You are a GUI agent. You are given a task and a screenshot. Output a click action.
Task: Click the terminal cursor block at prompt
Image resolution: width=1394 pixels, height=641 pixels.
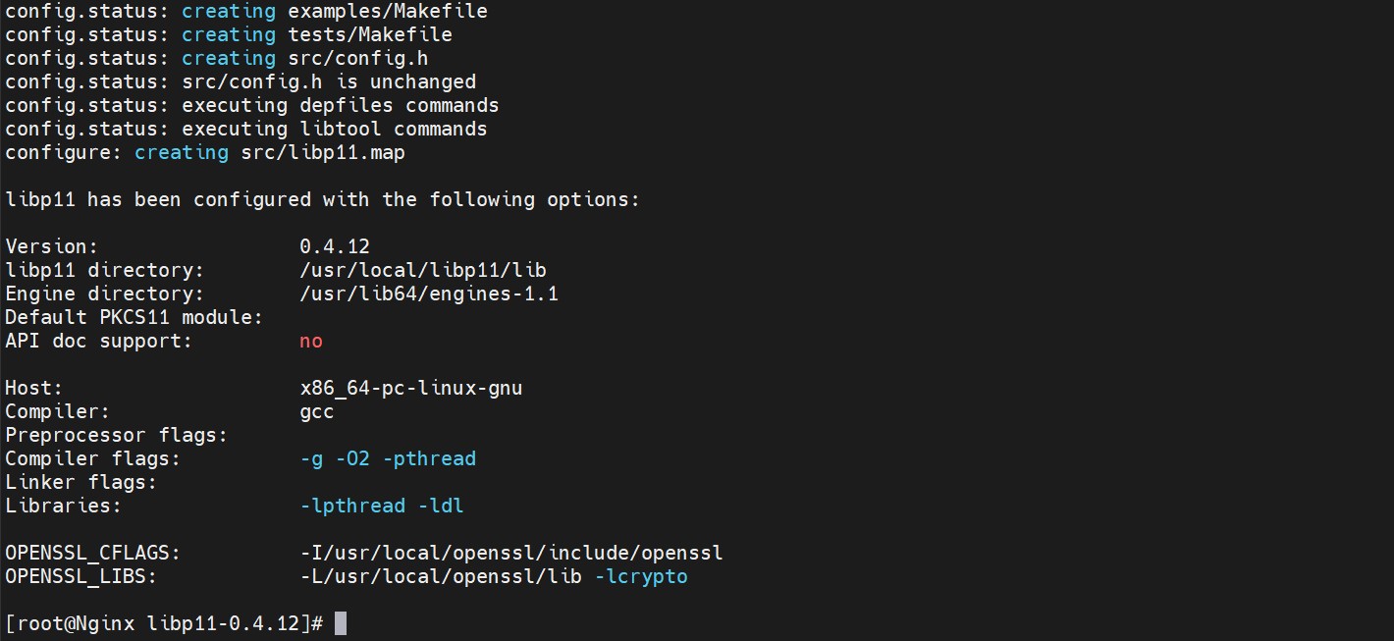click(341, 623)
